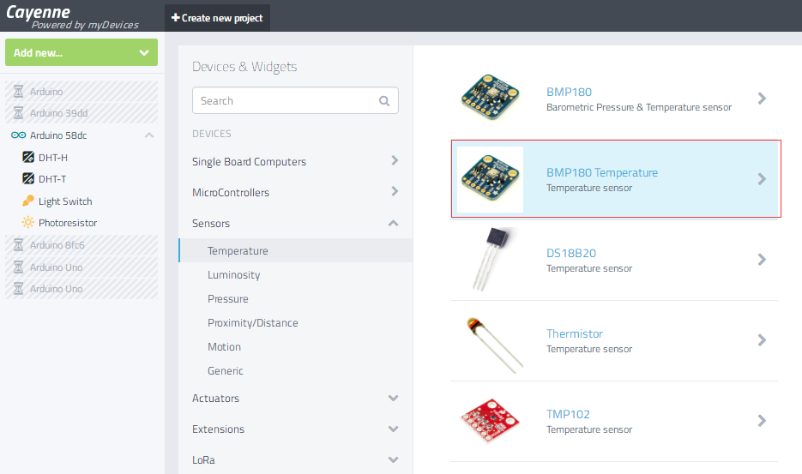Screen dimensions: 802x474
Task: Click the BMP180 Temperature board image
Action: pos(490,179)
